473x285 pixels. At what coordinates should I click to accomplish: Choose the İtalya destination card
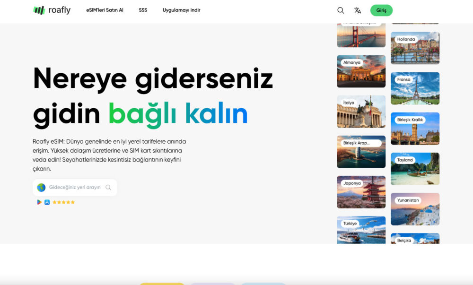tap(361, 112)
